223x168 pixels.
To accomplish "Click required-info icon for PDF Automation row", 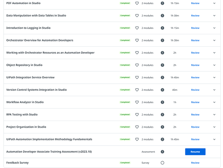I will pyautogui.click(x=162, y=3).
